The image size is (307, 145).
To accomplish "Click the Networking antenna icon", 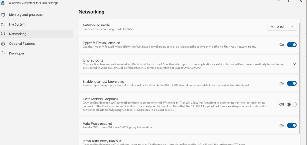I will tap(3, 34).
